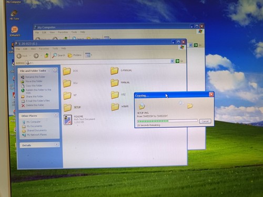Collapse the File and Folder Tasks panel
The height and width of the screenshot is (197, 263).
(55, 70)
